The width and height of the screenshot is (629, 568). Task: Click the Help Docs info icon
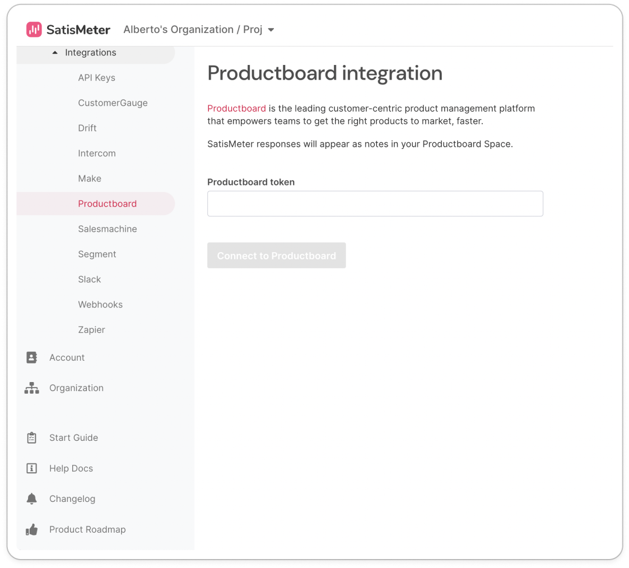pyautogui.click(x=32, y=468)
